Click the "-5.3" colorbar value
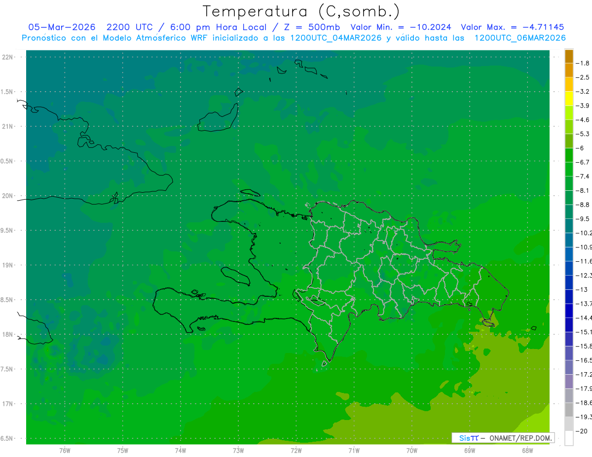The image size is (592, 457). click(583, 134)
